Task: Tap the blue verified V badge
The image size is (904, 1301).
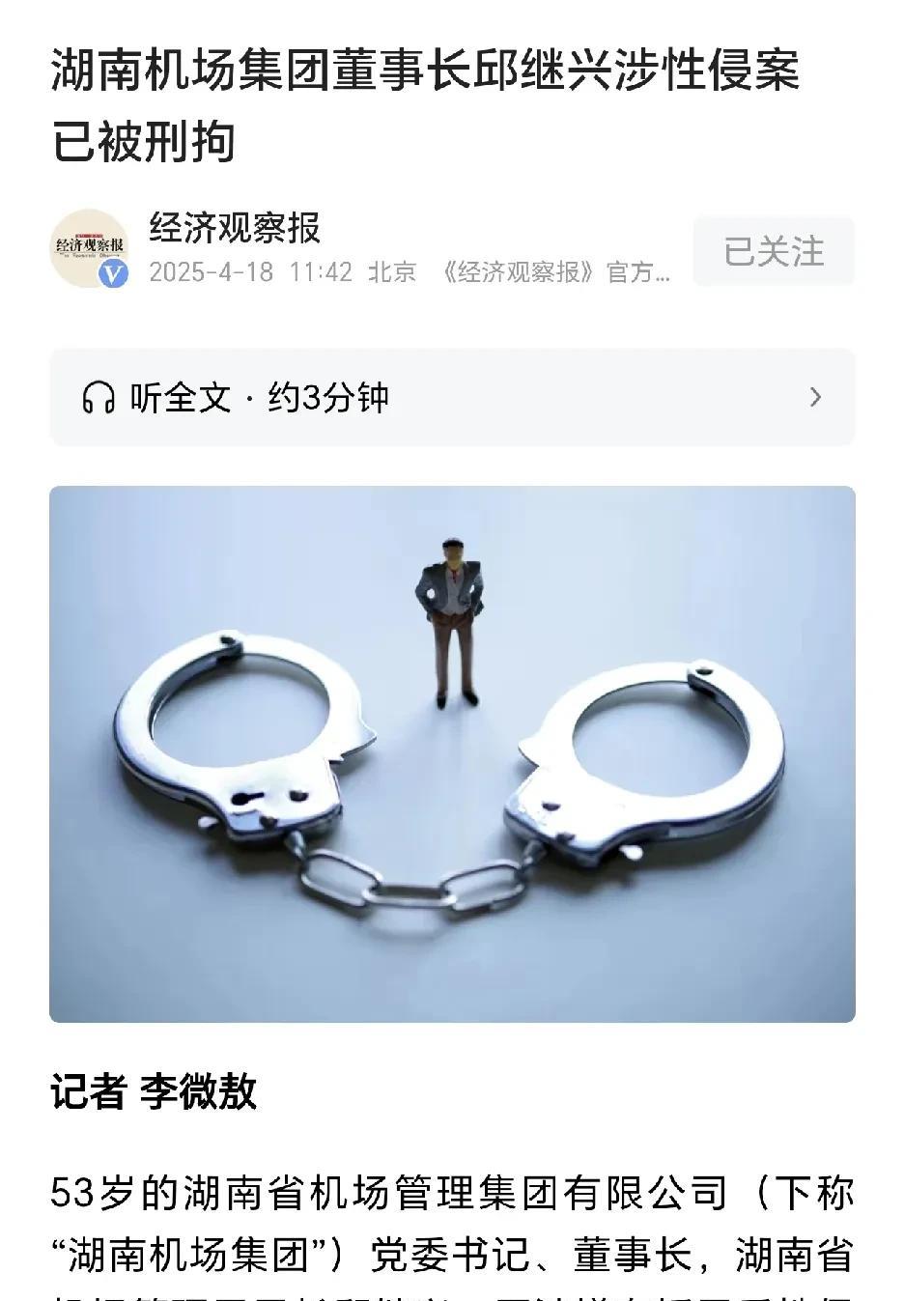Action: tap(114, 273)
